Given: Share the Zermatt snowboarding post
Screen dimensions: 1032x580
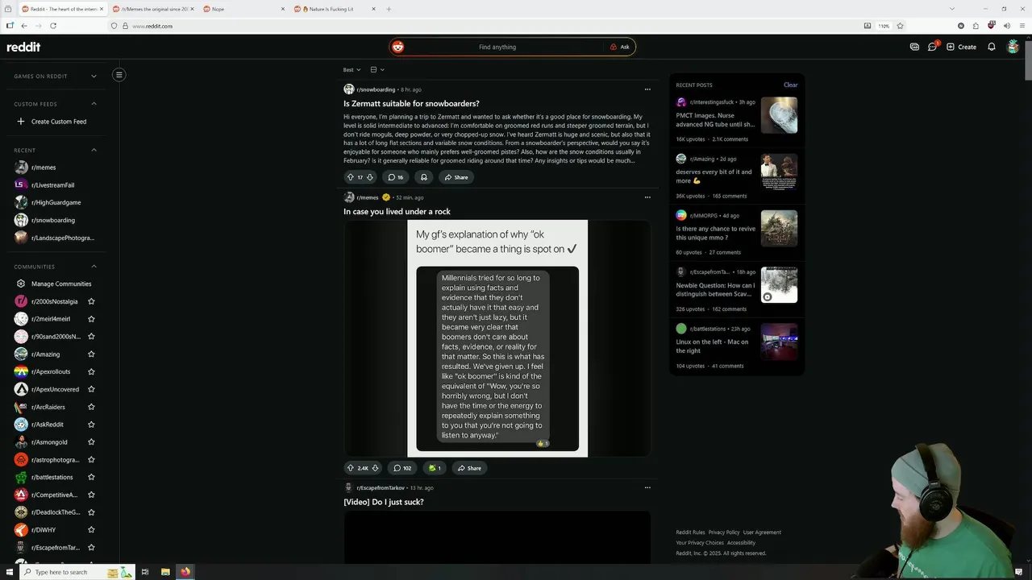Looking at the screenshot, I should point(456,177).
